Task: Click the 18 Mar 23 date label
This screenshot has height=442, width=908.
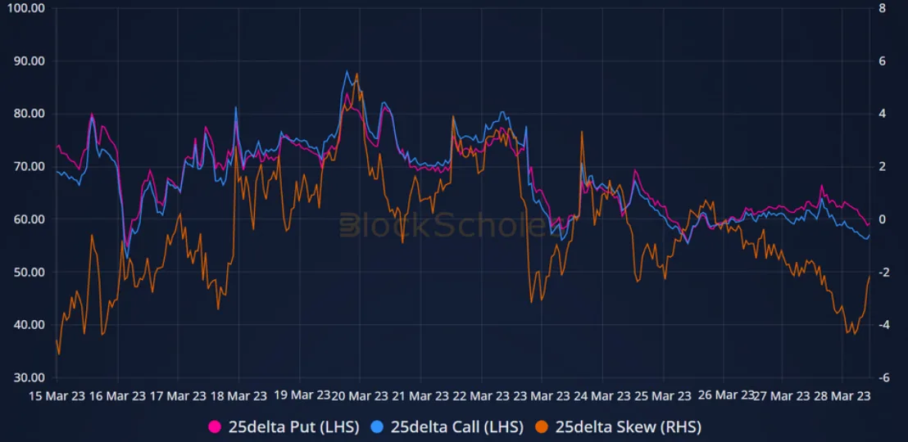Action: [238, 396]
